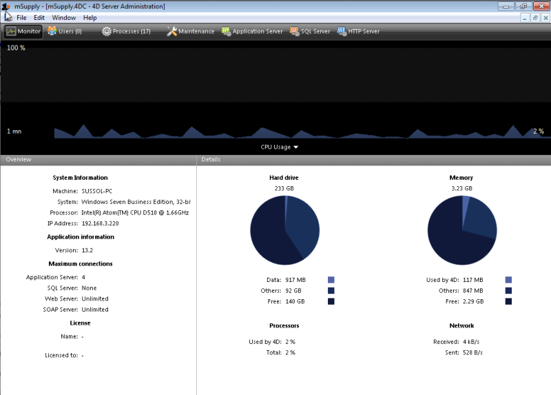
Task: Open the Application Server icon
Action: (x=226, y=31)
